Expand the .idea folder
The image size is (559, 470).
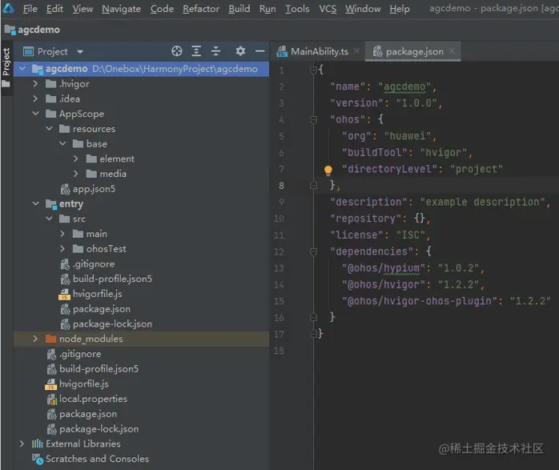(35, 98)
